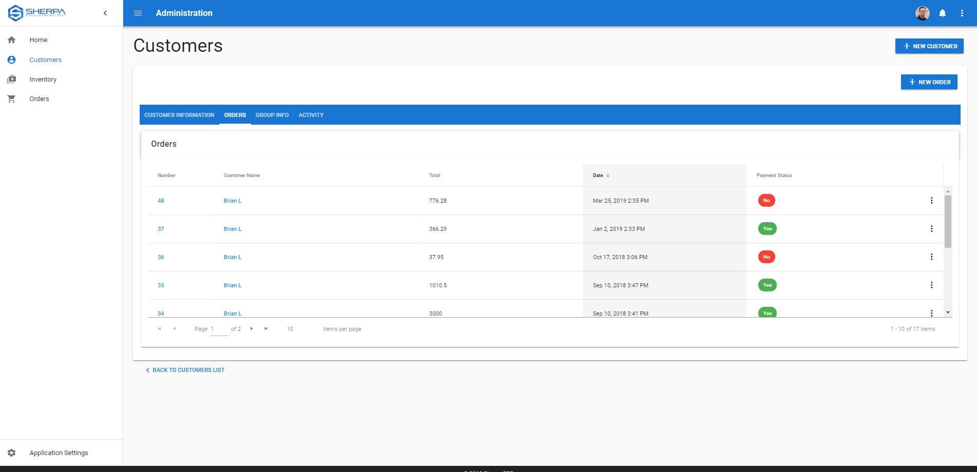
Task: Open the Customers section in the sidebar
Action: [45, 60]
